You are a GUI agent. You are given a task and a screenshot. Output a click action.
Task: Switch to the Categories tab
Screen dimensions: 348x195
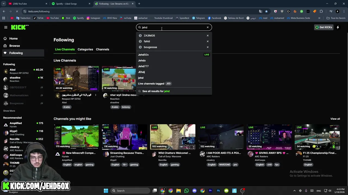[x=85, y=49]
